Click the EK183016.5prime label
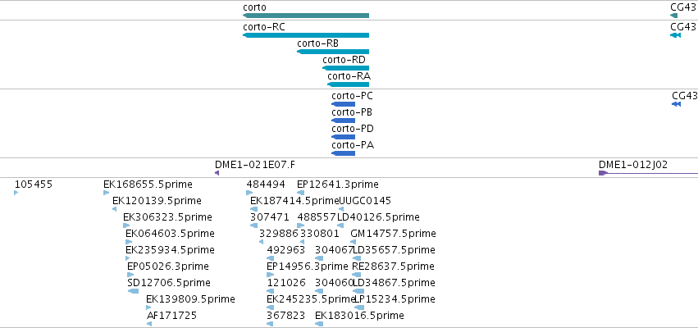 (360, 316)
